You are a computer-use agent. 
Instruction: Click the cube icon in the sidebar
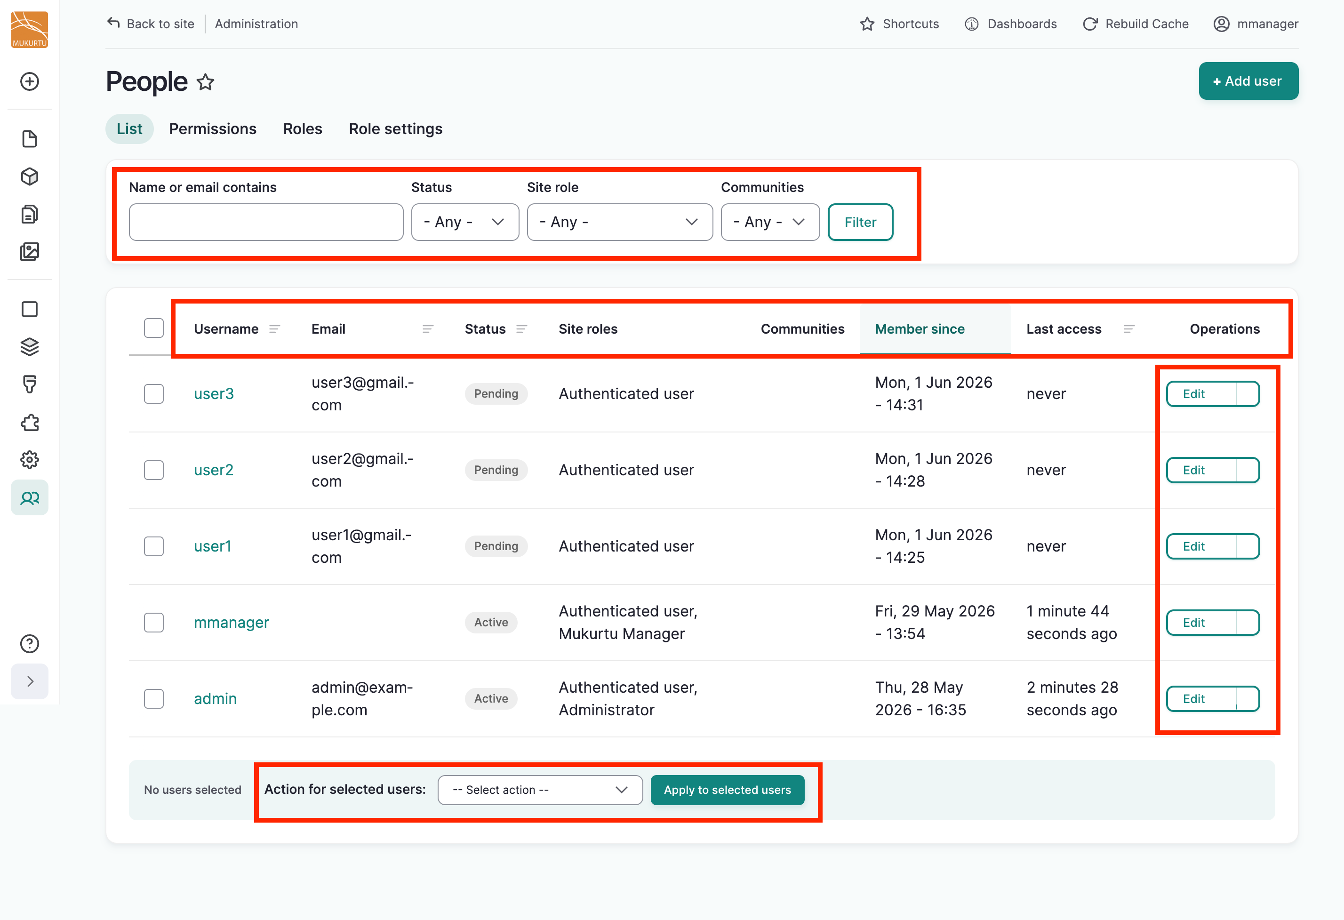[30, 176]
